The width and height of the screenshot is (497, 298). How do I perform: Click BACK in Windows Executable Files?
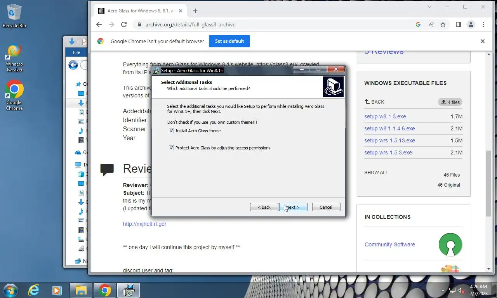tap(374, 102)
